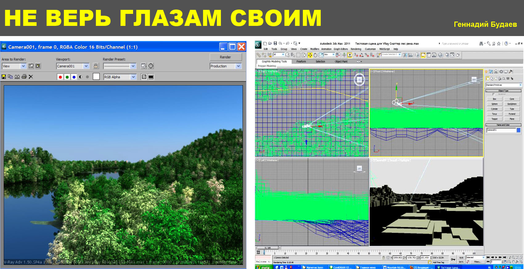The image size is (524, 269).
Task: Click the Render button
Action: click(x=225, y=57)
